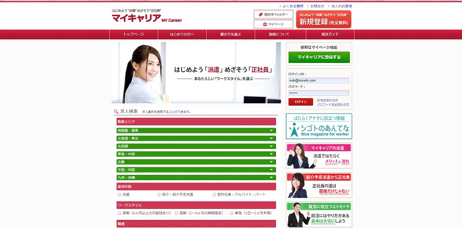
Task: Open the マイキャリアの派遣 banner
Action: click(x=319, y=156)
